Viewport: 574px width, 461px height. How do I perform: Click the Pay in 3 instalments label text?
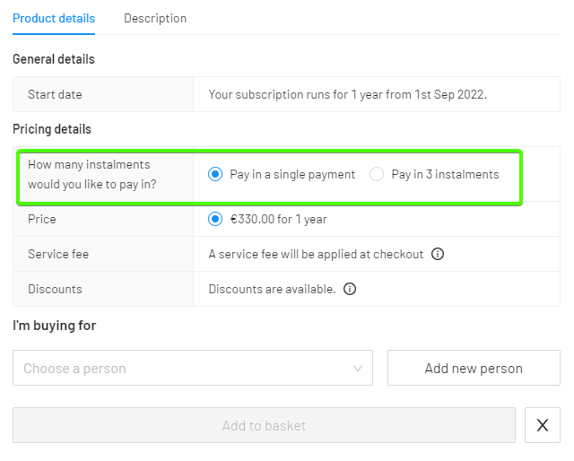point(445,174)
